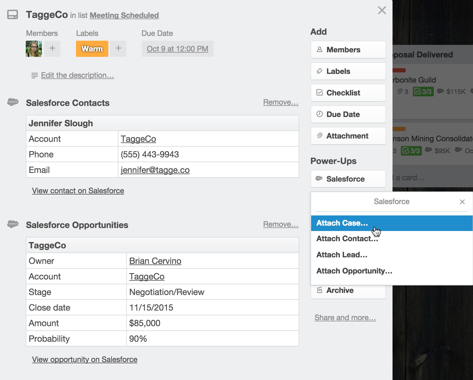The width and height of the screenshot is (473, 380).
Task: Click the Due Date button under Add
Action: tap(348, 114)
